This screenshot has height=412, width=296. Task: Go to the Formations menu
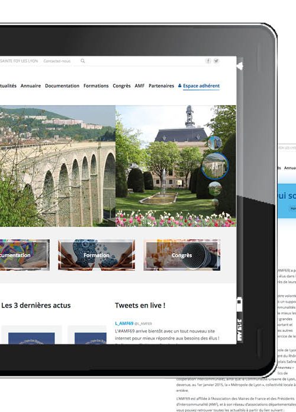point(96,85)
